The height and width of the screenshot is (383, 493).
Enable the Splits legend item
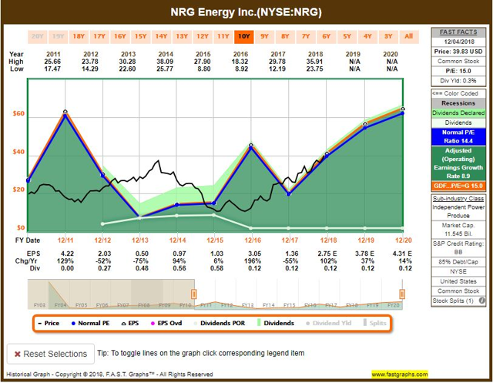pyautogui.click(x=375, y=323)
